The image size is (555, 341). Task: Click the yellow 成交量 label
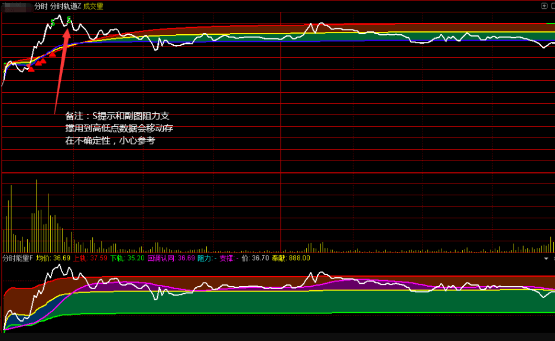[x=93, y=6]
